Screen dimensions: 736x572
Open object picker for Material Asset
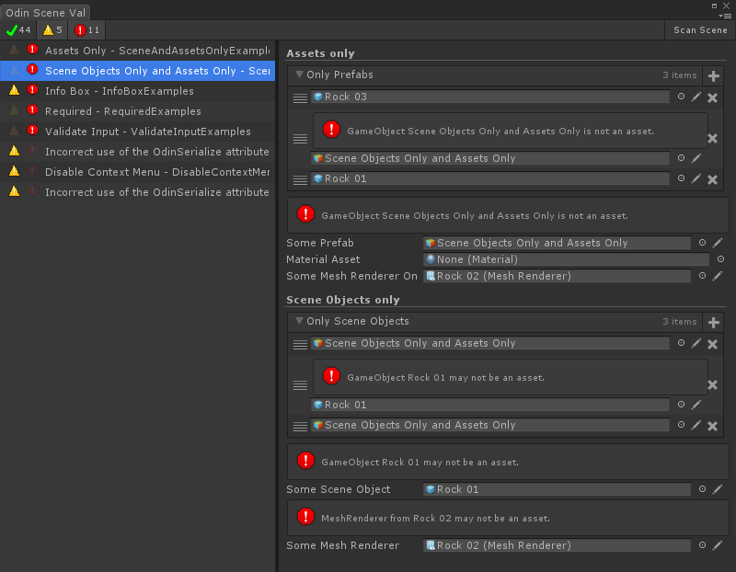point(720,259)
